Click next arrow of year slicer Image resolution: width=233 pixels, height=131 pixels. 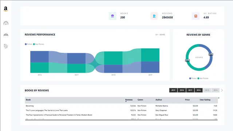222,90
